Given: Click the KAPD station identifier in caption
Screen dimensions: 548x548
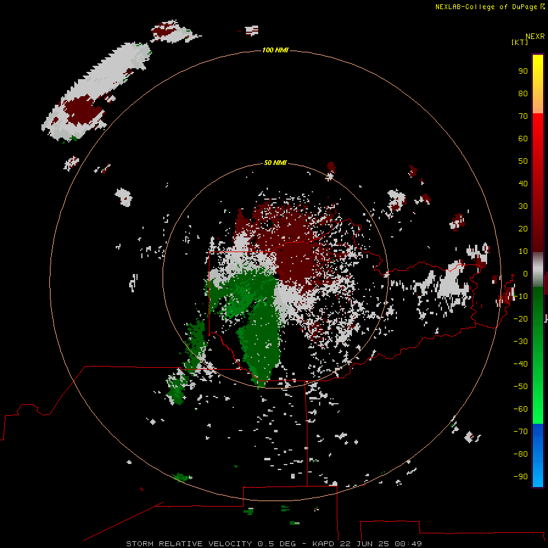Looking at the screenshot, I should click(325, 544).
